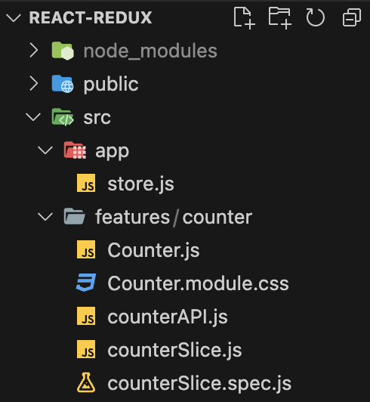Click the flask test icon for counterSlice.spec.js
Viewport: 370px width, 402px height.
click(x=86, y=382)
